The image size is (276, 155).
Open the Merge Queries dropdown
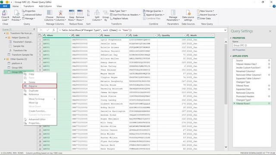pos(153,11)
